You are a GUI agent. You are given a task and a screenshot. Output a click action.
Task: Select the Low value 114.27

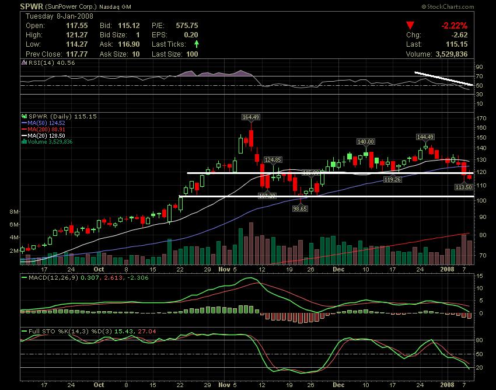click(77, 44)
